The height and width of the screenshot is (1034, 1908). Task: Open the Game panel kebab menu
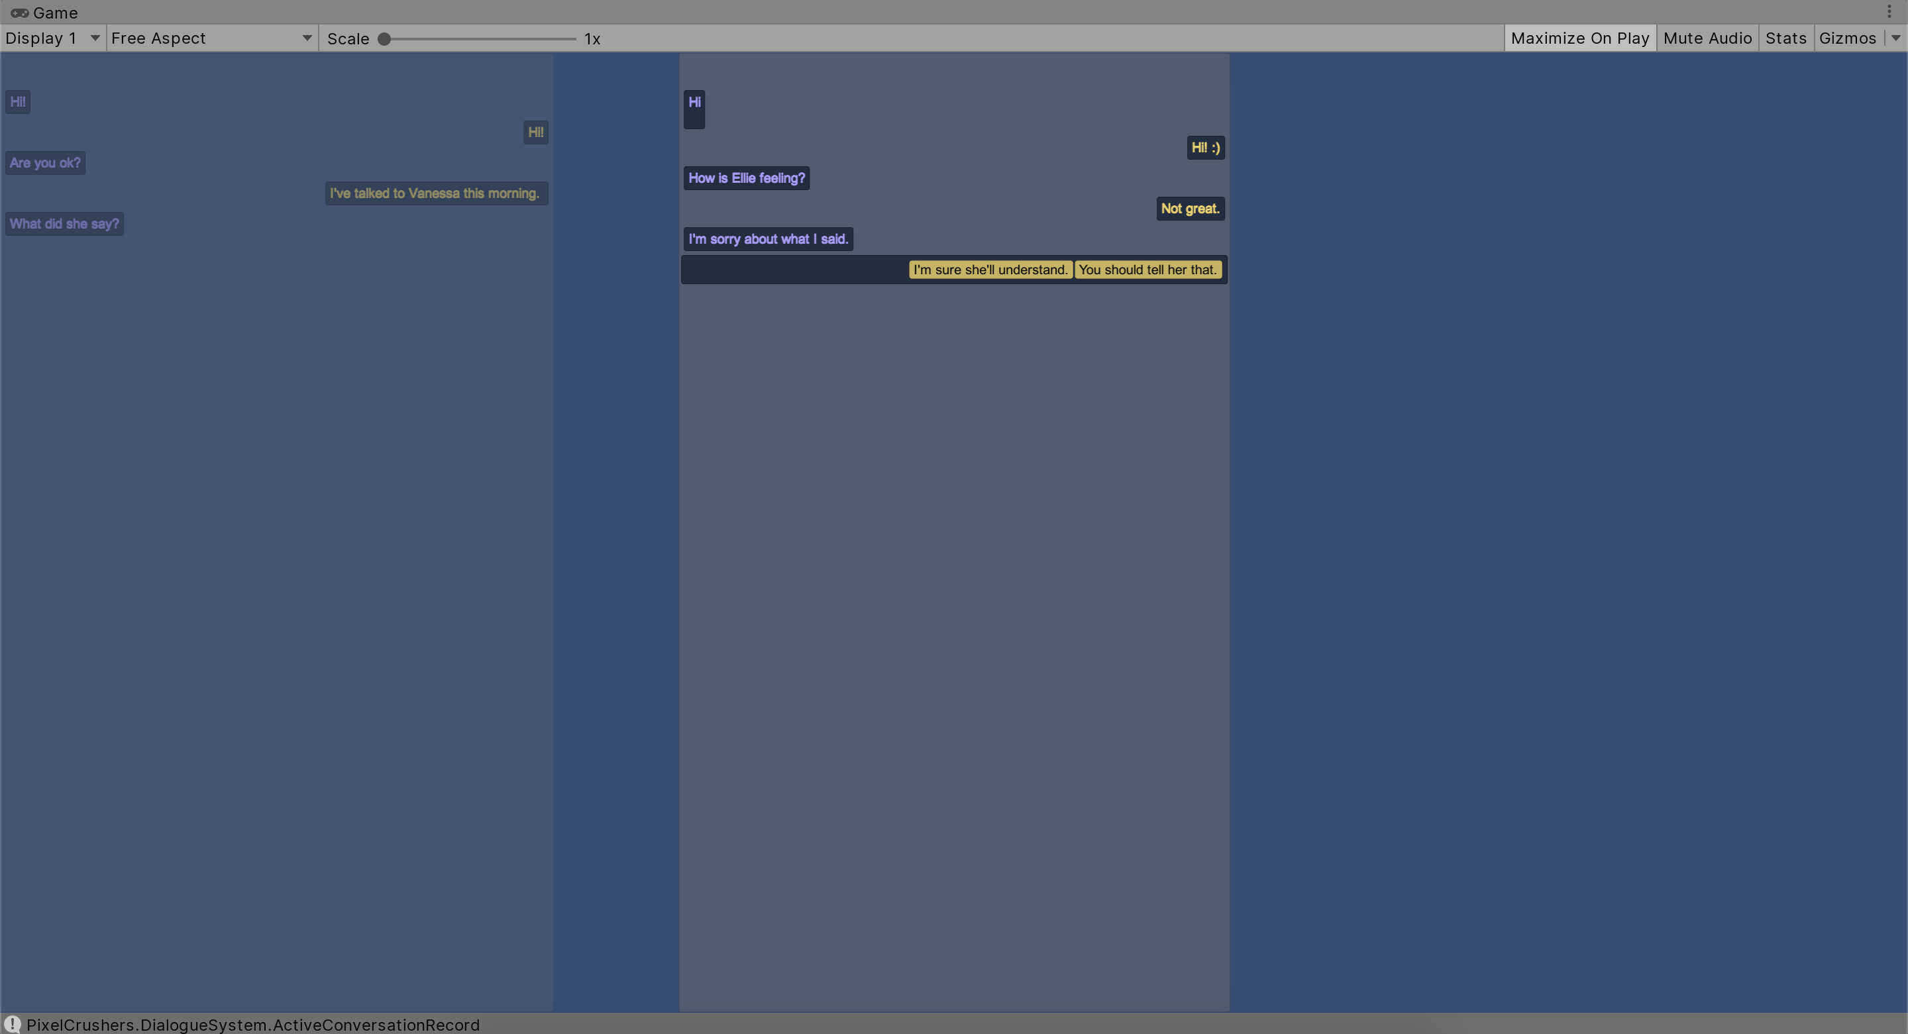point(1889,12)
